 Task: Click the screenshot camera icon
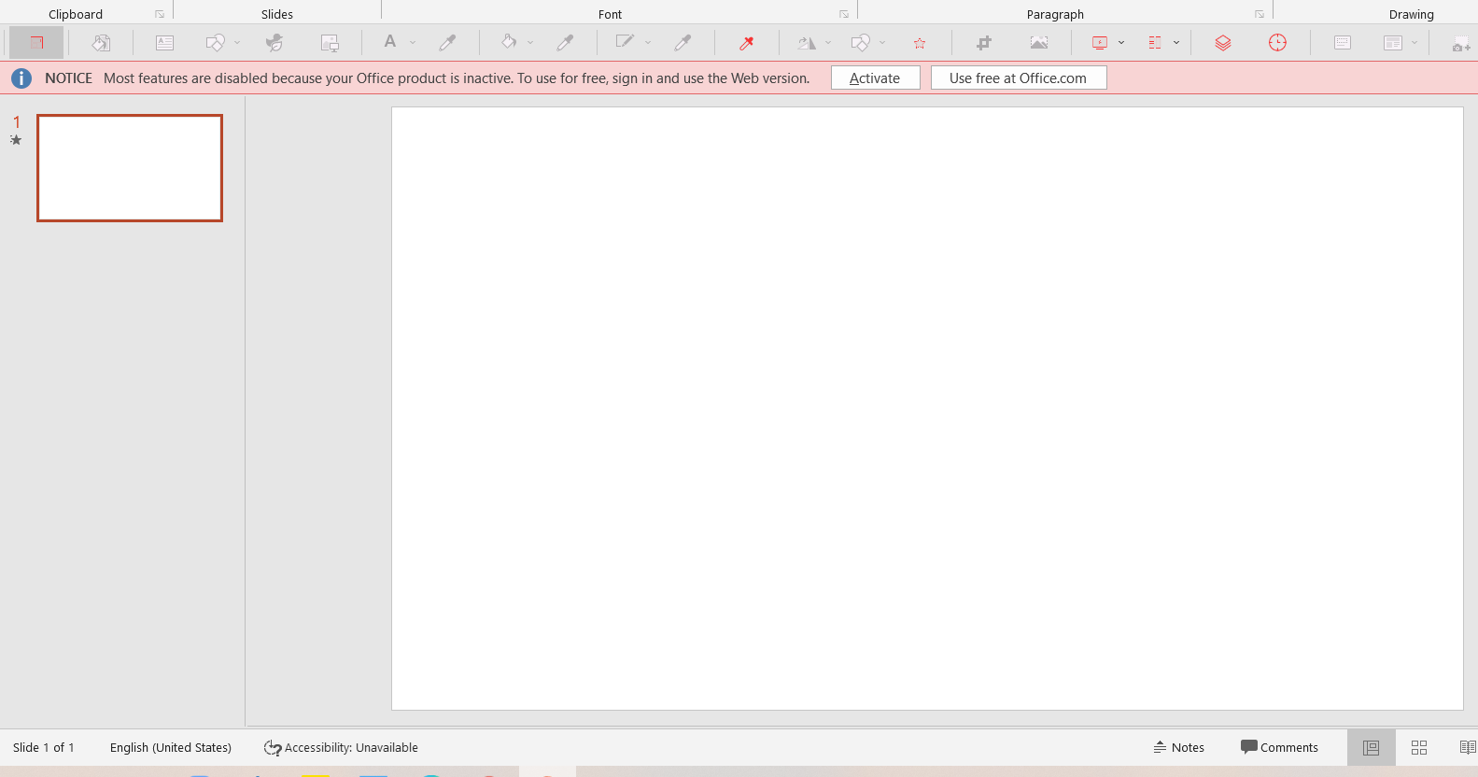pos(1461,44)
